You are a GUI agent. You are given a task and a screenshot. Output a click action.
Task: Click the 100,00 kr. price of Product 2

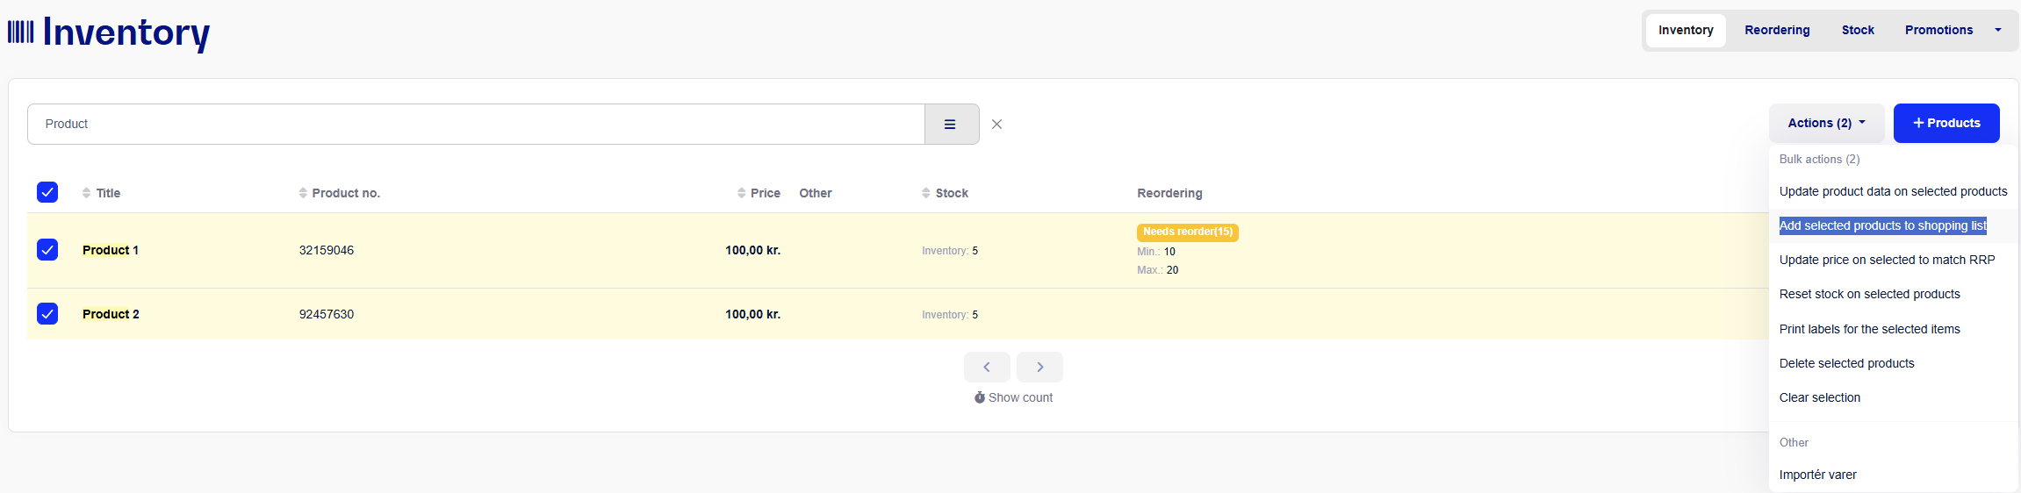coord(752,314)
